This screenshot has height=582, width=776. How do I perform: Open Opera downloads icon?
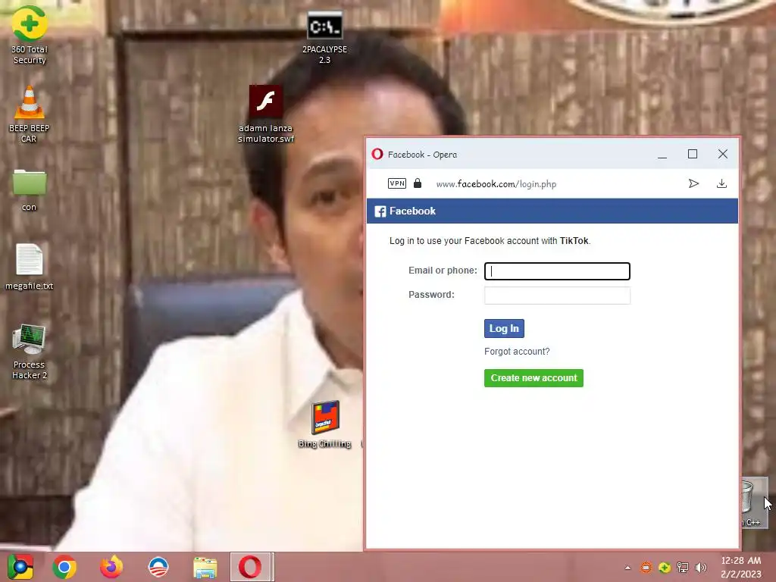(x=721, y=183)
